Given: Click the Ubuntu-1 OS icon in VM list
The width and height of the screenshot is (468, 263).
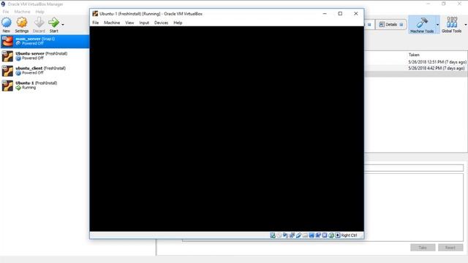Looking at the screenshot, I should click(7, 85).
